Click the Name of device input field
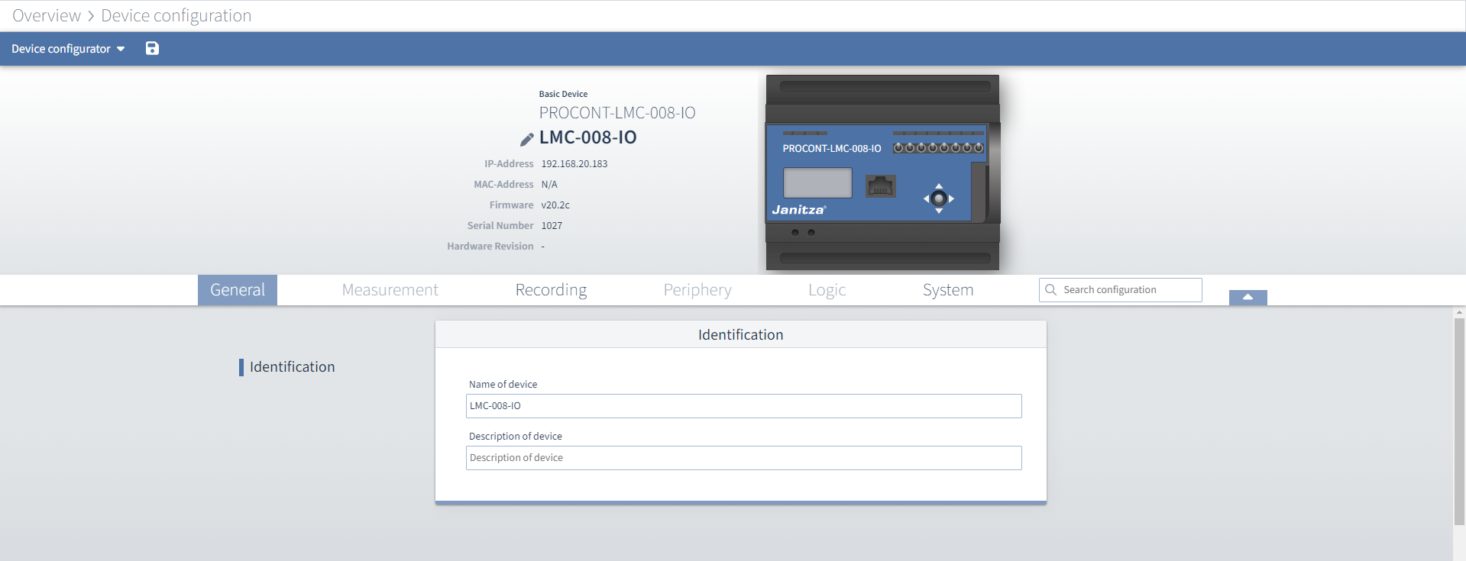The height and width of the screenshot is (561, 1466). pos(743,406)
